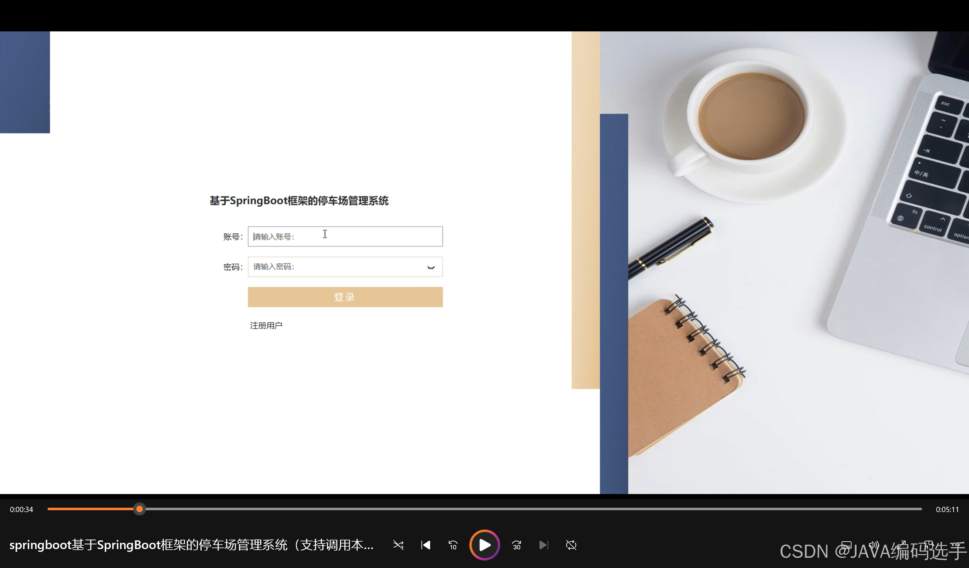Play the video
This screenshot has width=969, height=568.
(x=484, y=545)
